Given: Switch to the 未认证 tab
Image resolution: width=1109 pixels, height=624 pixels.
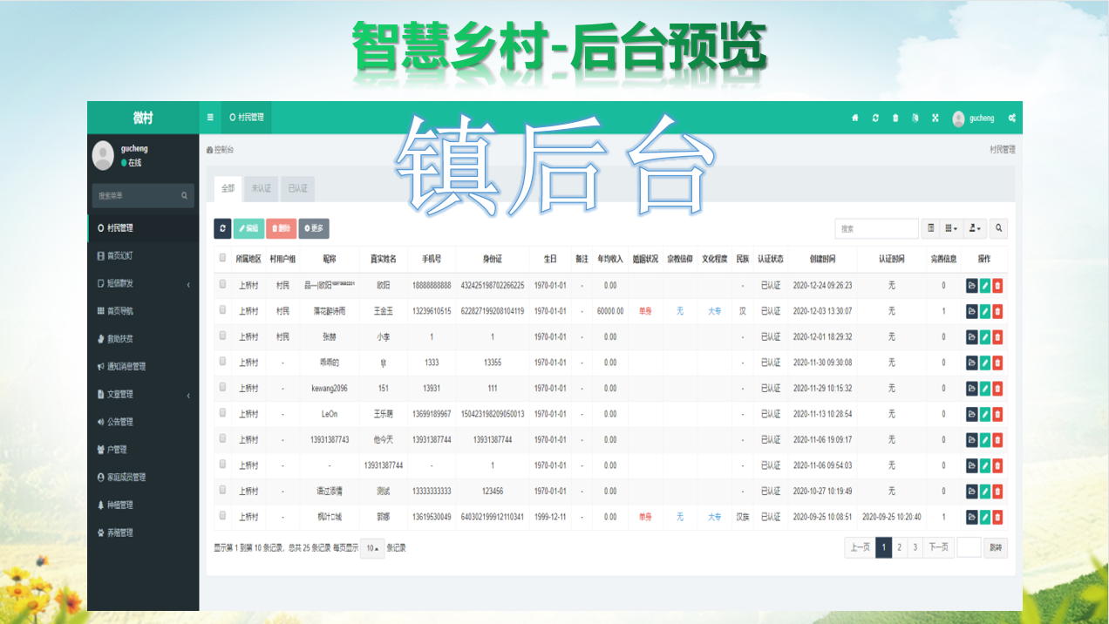Looking at the screenshot, I should [x=262, y=188].
